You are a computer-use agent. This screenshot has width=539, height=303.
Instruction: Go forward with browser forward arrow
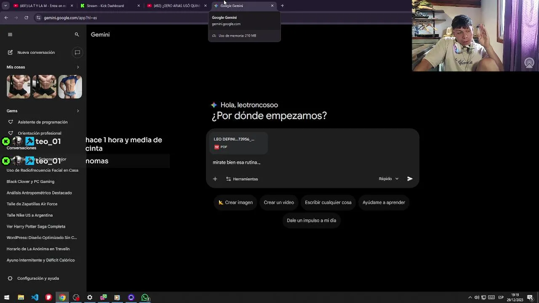pos(16,18)
